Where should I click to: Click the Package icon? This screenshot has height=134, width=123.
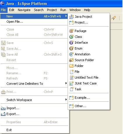click(x=71, y=31)
